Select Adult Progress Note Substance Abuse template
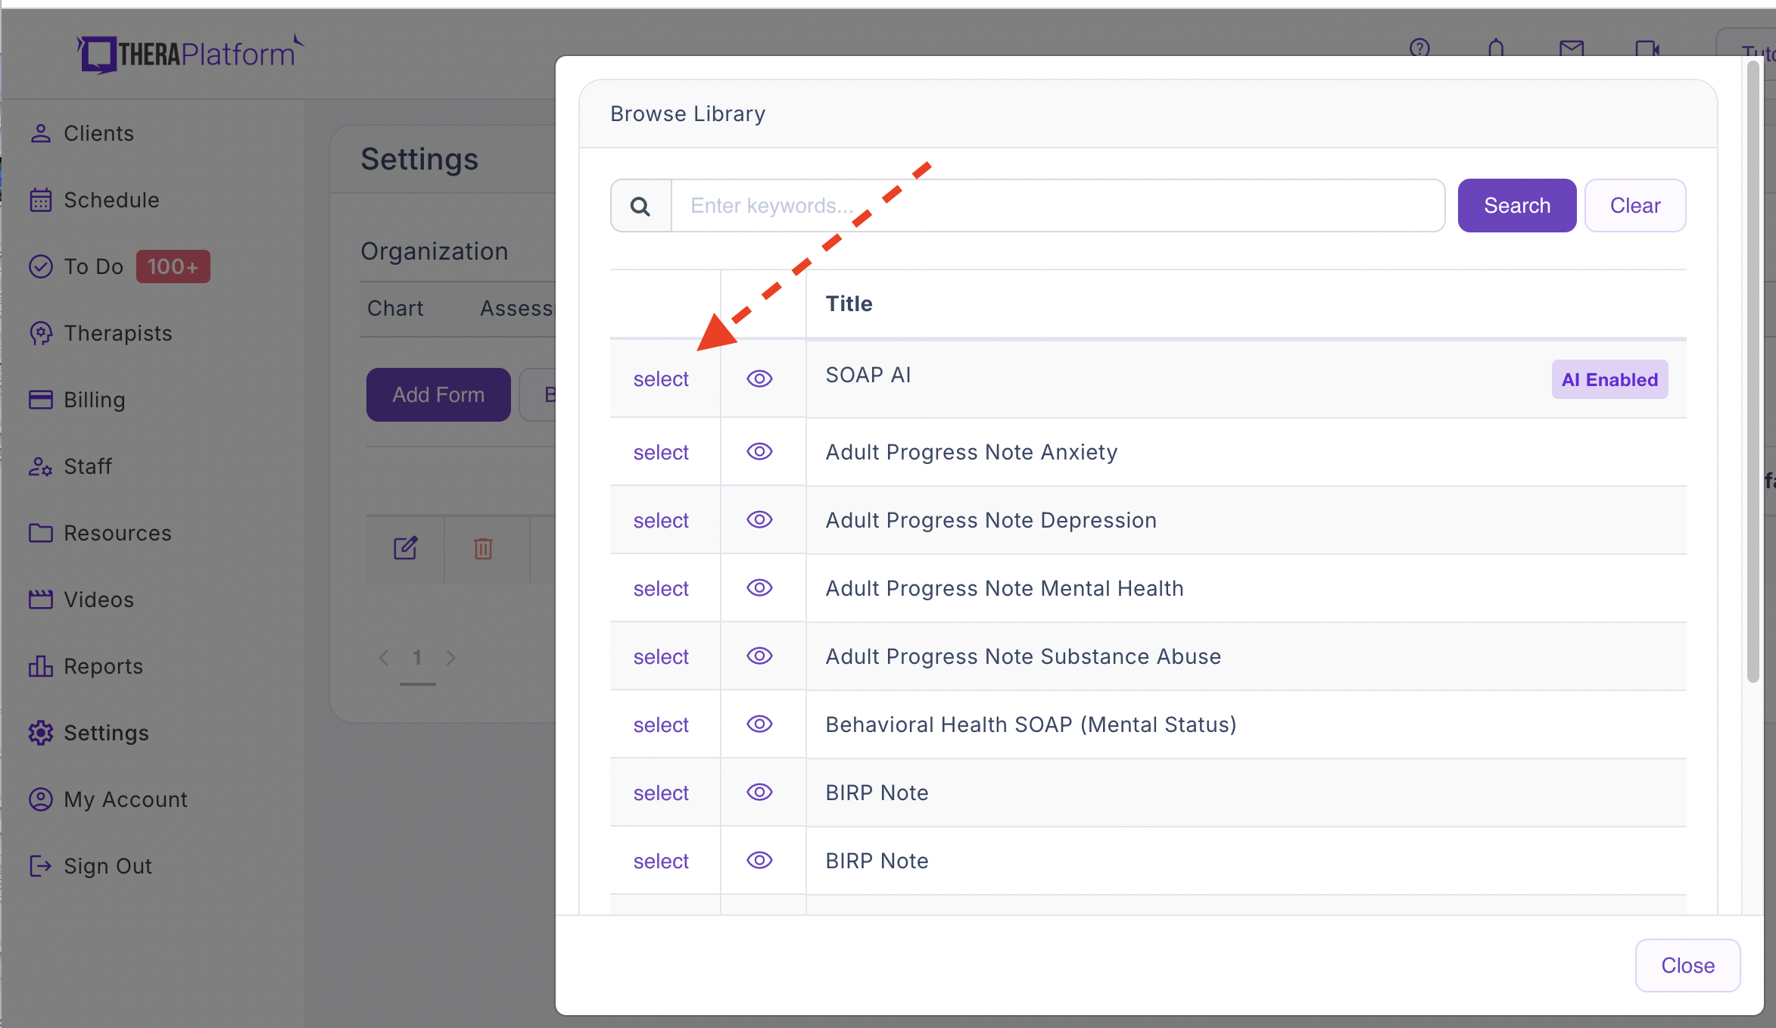Viewport: 1776px width, 1028px height. tap(661, 657)
